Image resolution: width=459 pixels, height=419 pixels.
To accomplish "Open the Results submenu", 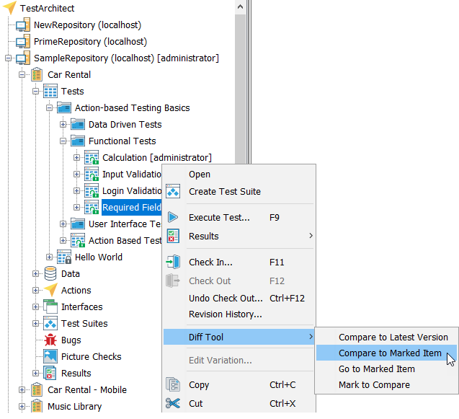I will pos(239,236).
